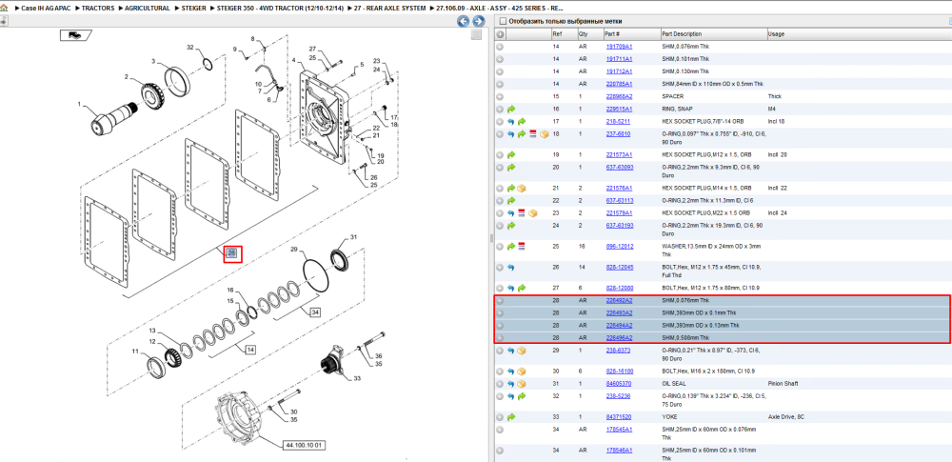Screen dimensions: 952x462
Task: Click the package box icon on row 23
Action: click(x=533, y=213)
